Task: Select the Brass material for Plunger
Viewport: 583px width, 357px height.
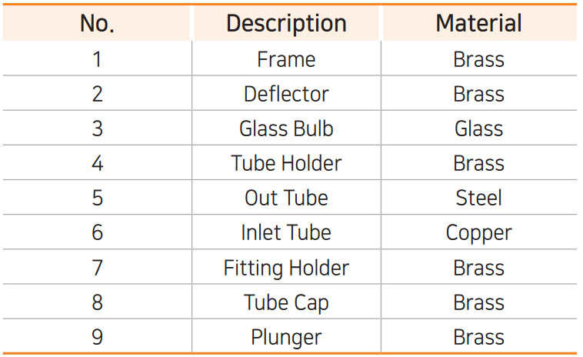Action: click(x=478, y=337)
